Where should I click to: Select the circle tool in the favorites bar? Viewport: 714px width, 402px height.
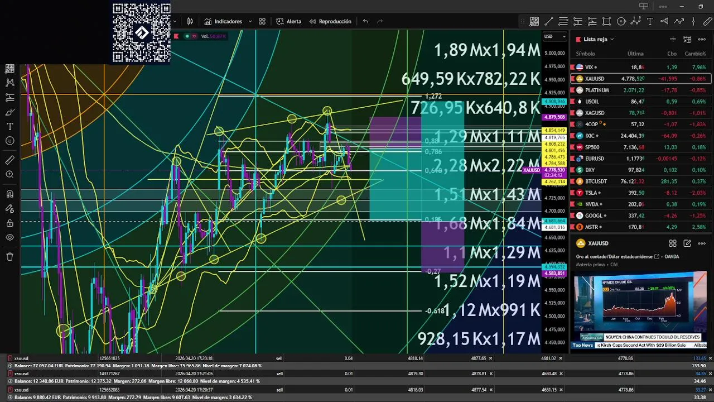coord(621,21)
